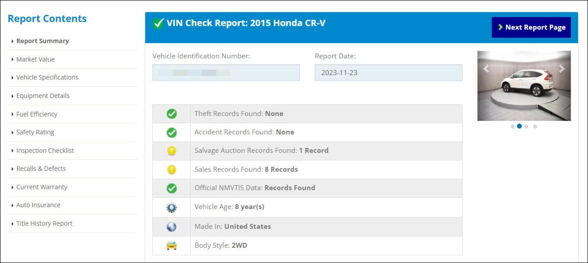Click green checkmark beside Theft Records Found
Image resolution: width=588 pixels, height=263 pixels.
click(171, 114)
